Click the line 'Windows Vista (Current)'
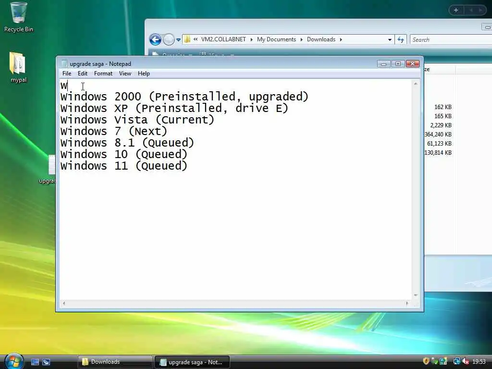The width and height of the screenshot is (492, 369). [137, 120]
